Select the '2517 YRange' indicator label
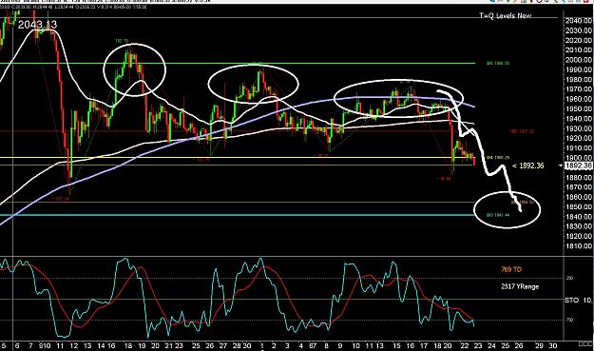The width and height of the screenshot is (594, 351). [x=520, y=286]
